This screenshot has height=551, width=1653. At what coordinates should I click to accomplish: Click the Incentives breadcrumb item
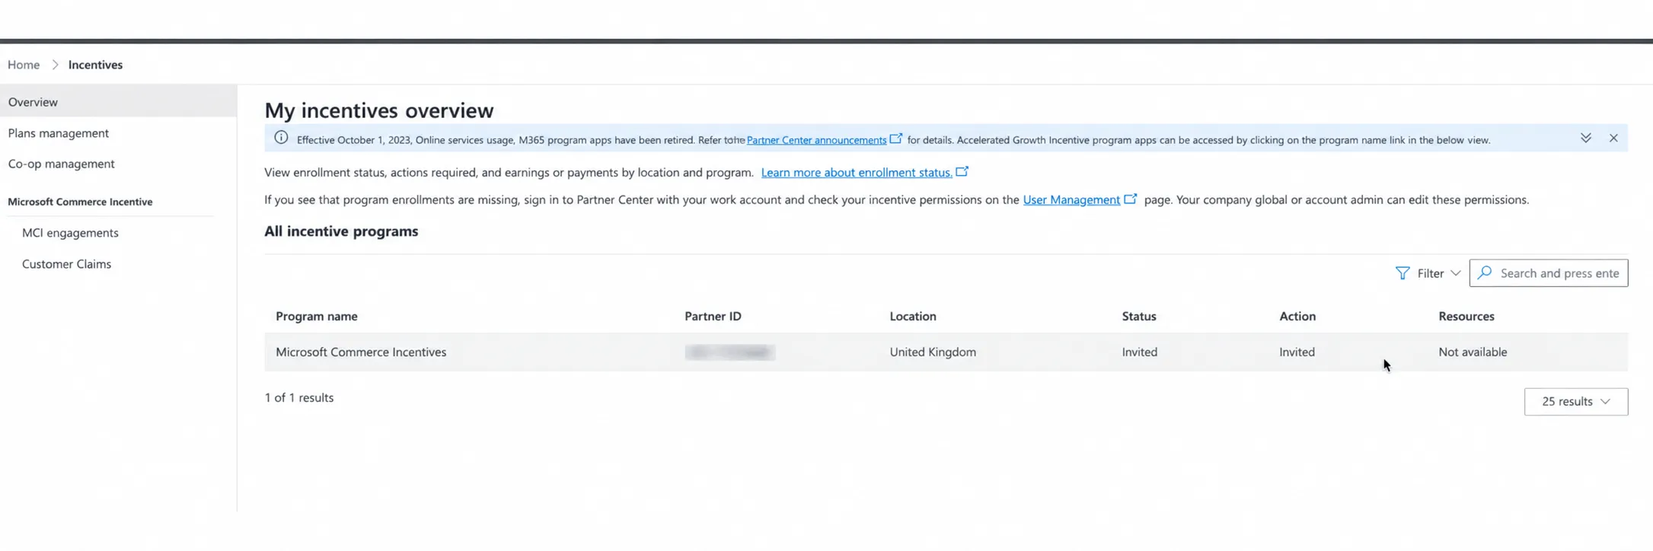point(95,65)
